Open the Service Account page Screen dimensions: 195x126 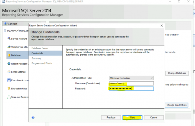19,39
